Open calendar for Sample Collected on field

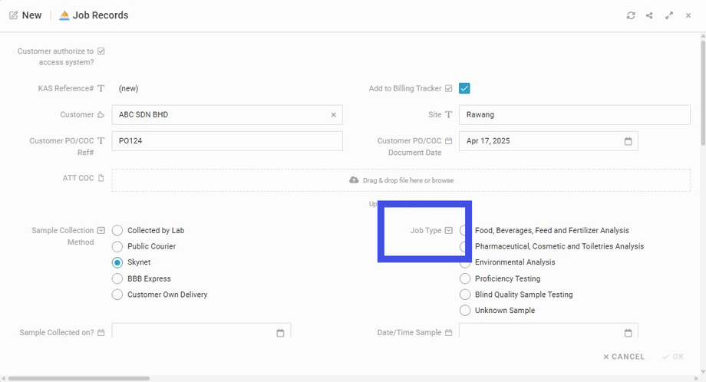click(x=280, y=333)
